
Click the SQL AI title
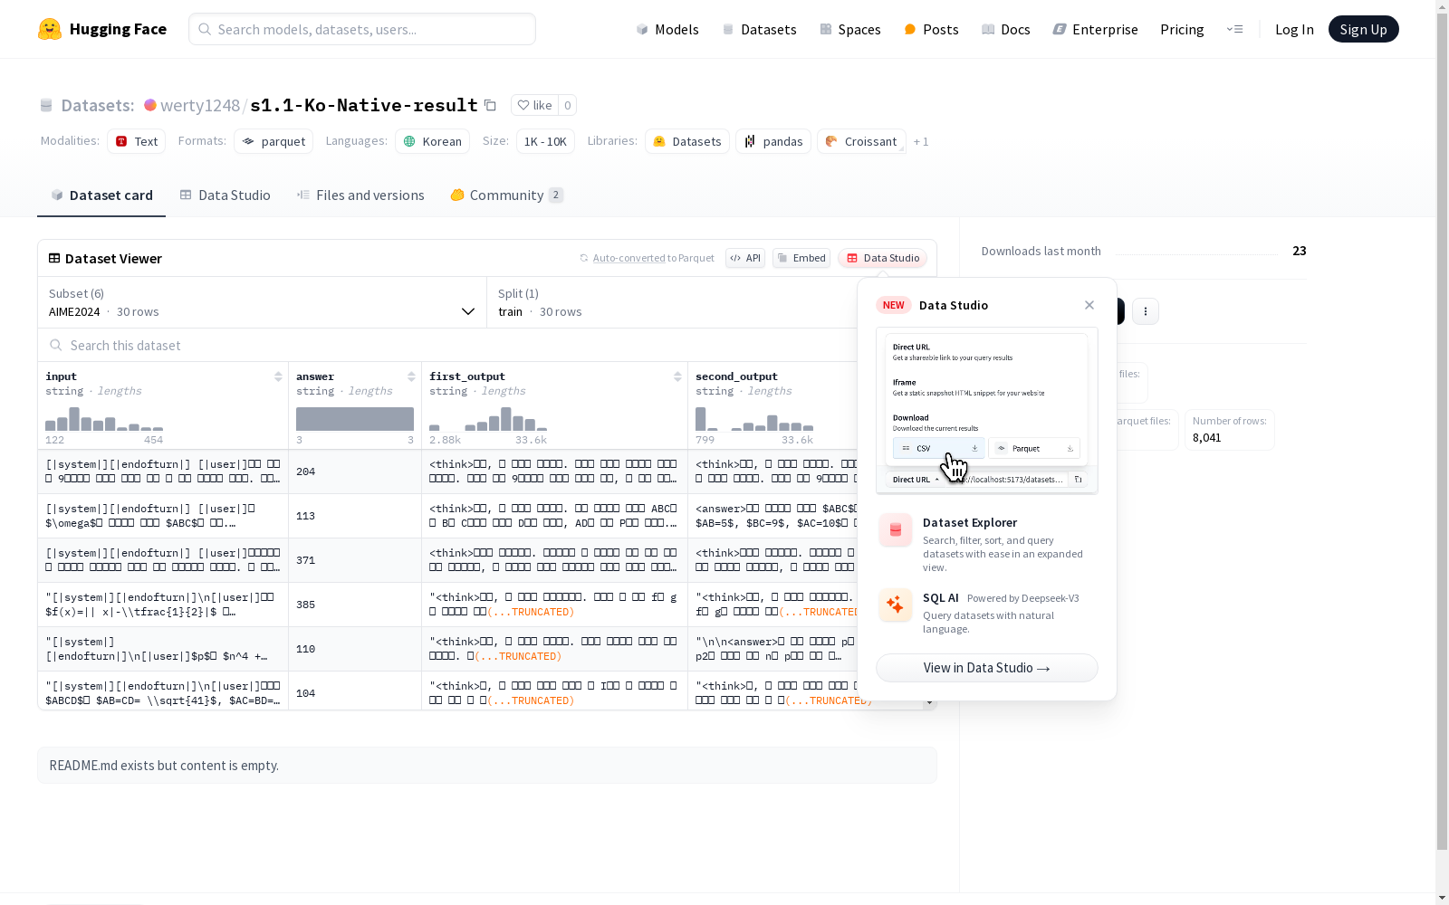(941, 598)
